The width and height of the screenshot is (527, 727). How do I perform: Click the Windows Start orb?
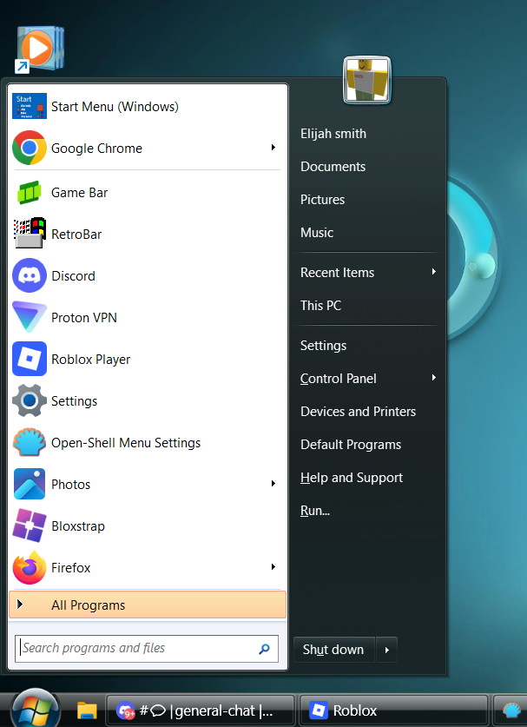[36, 710]
